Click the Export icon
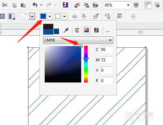 click(x=86, y=5)
